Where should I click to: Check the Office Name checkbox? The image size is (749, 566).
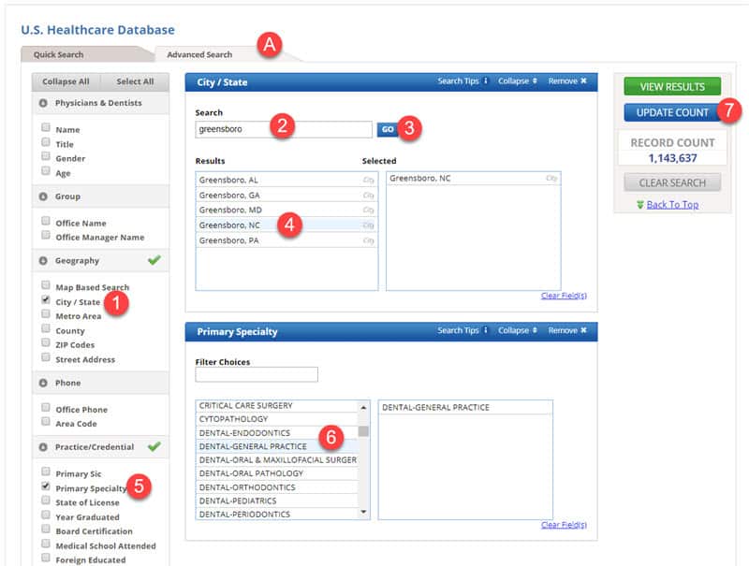pos(45,221)
